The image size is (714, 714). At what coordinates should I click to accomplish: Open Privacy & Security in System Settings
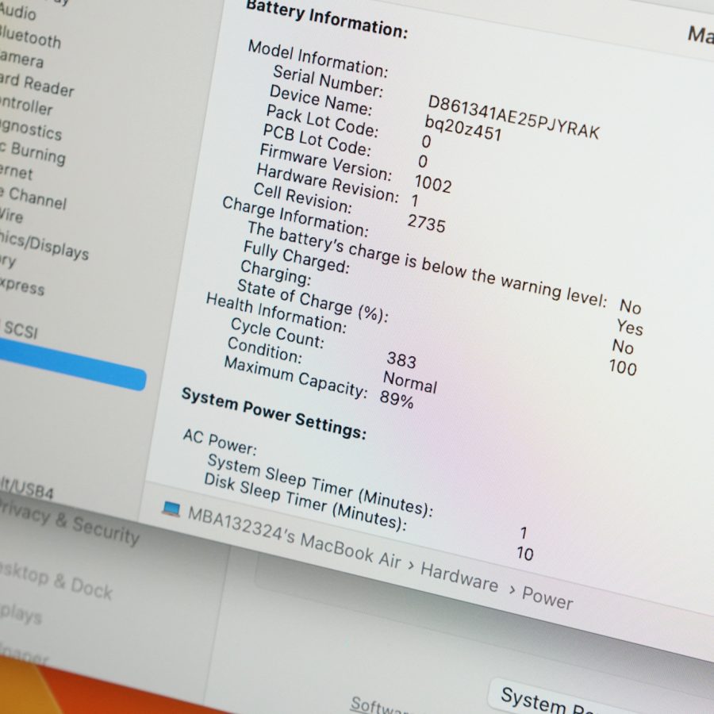tap(70, 523)
